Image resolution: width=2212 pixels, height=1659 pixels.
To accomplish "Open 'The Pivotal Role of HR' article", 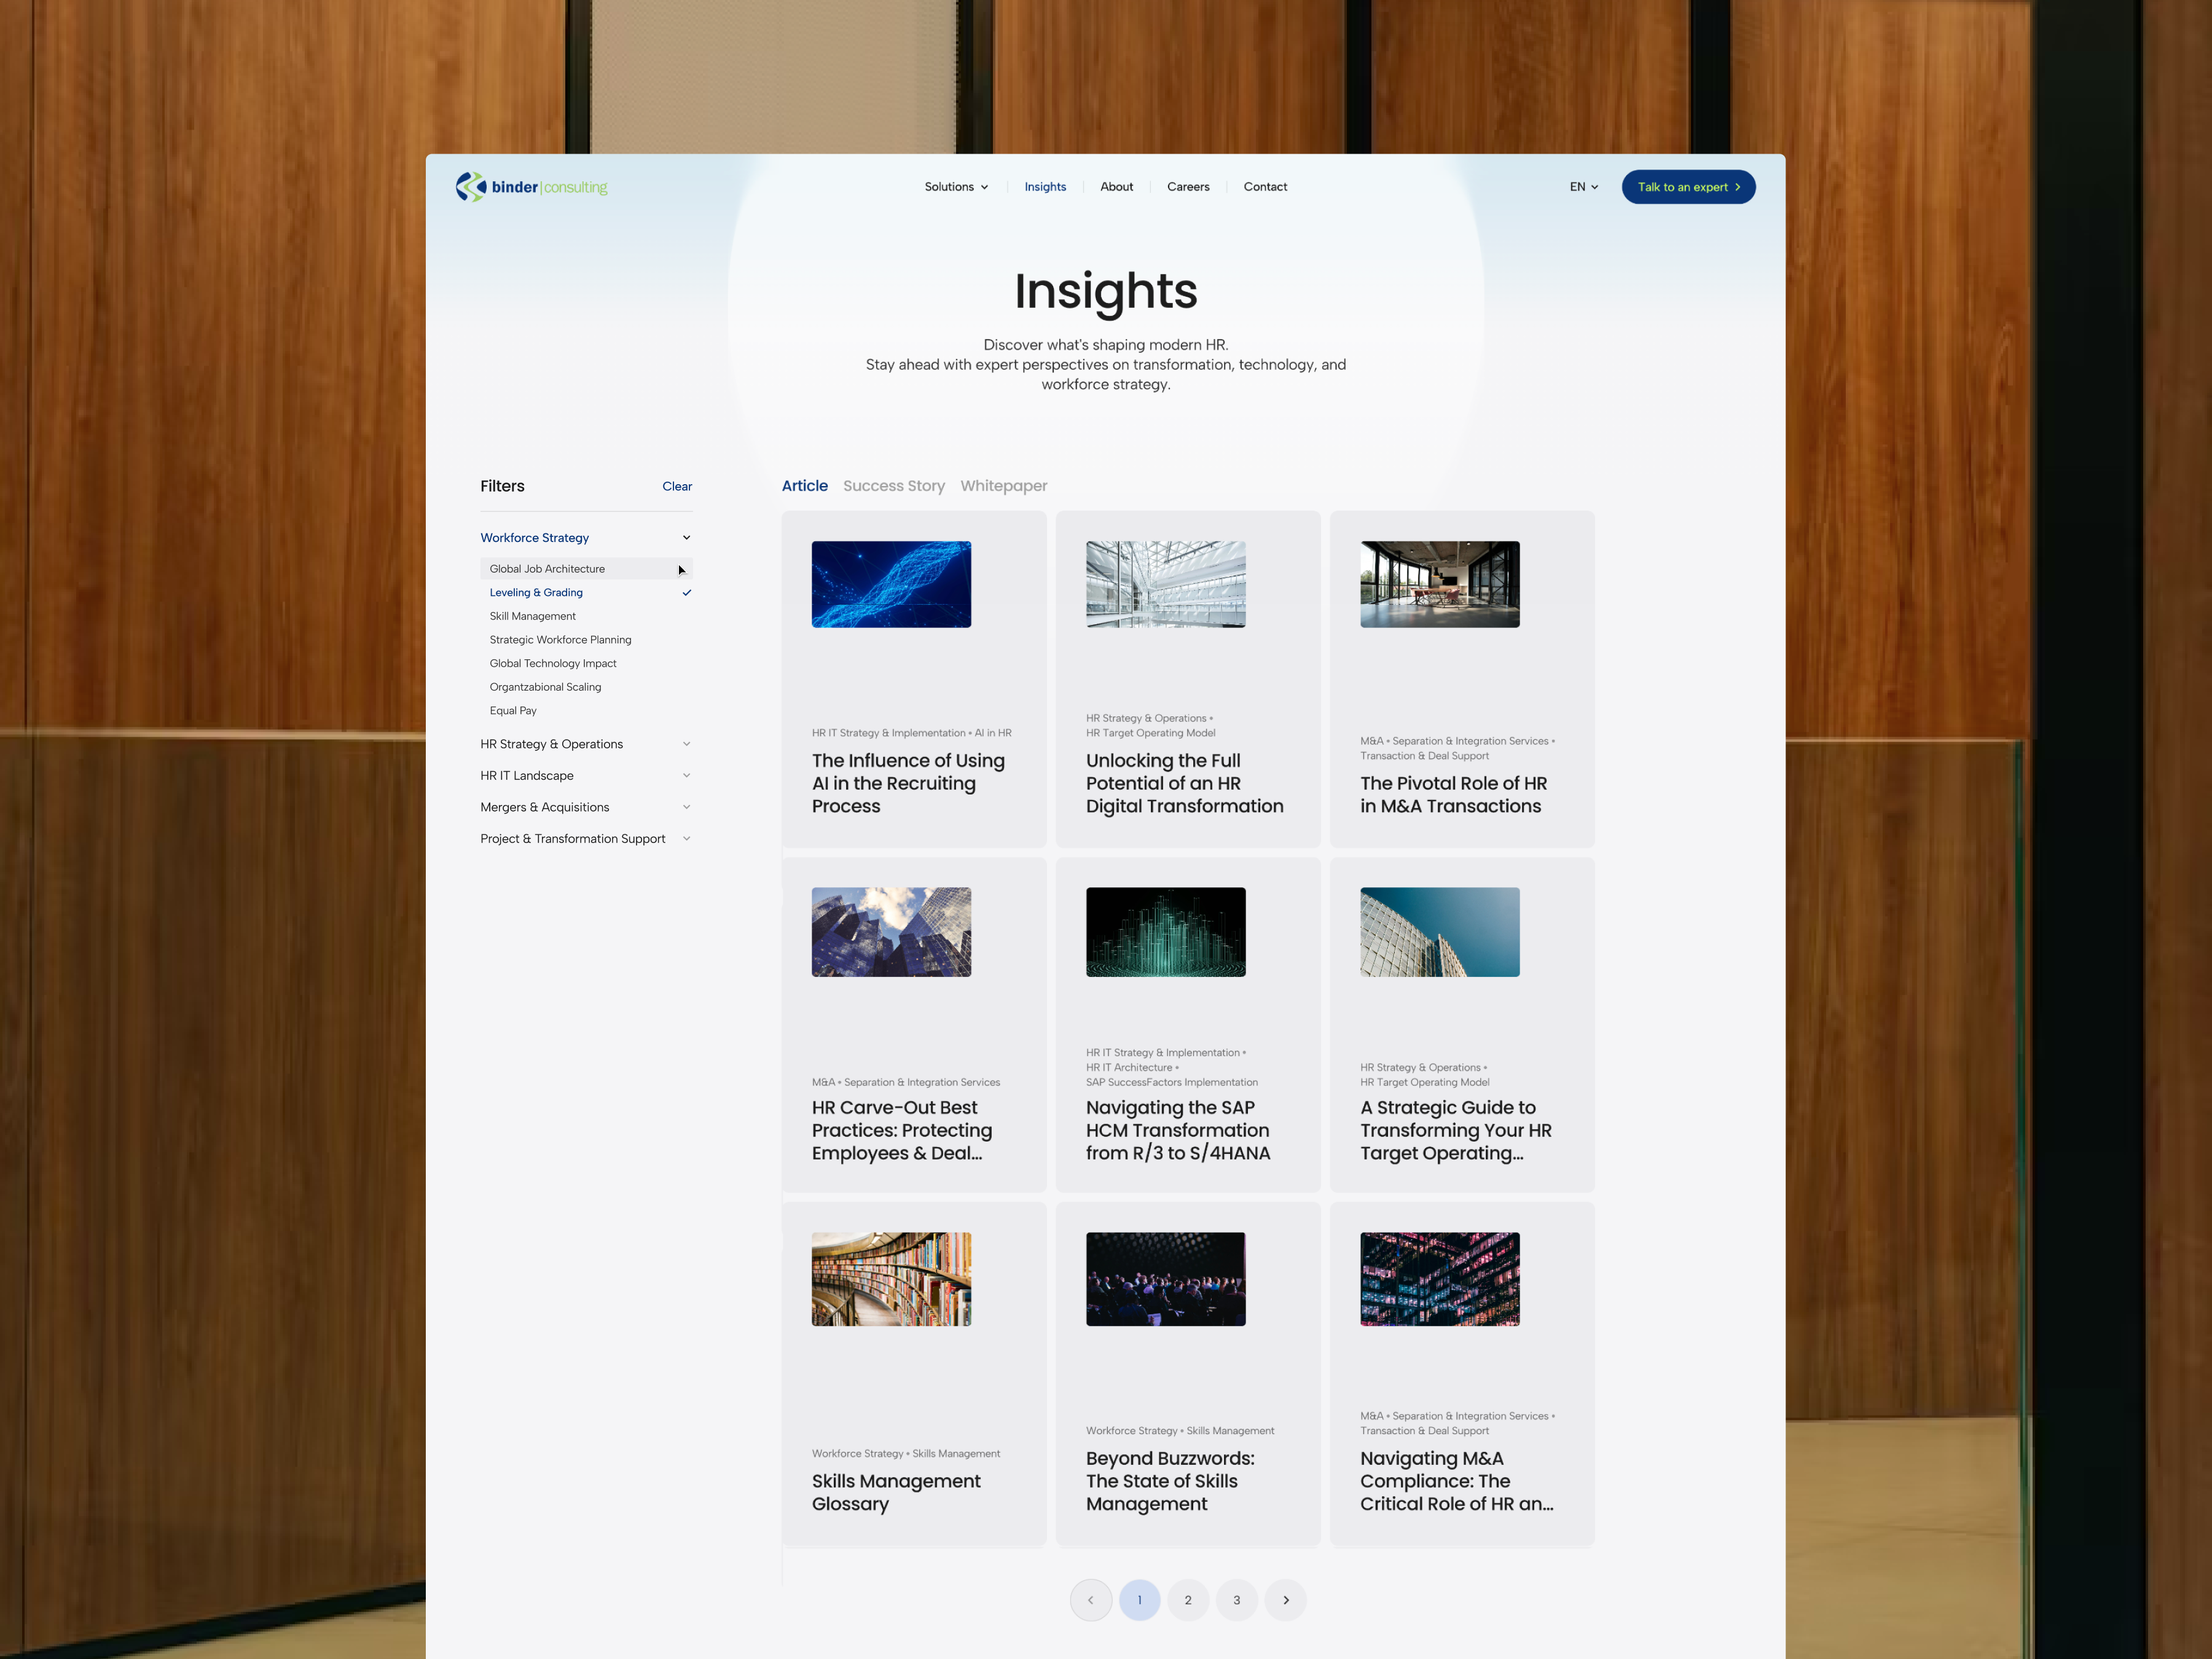I will point(1453,795).
